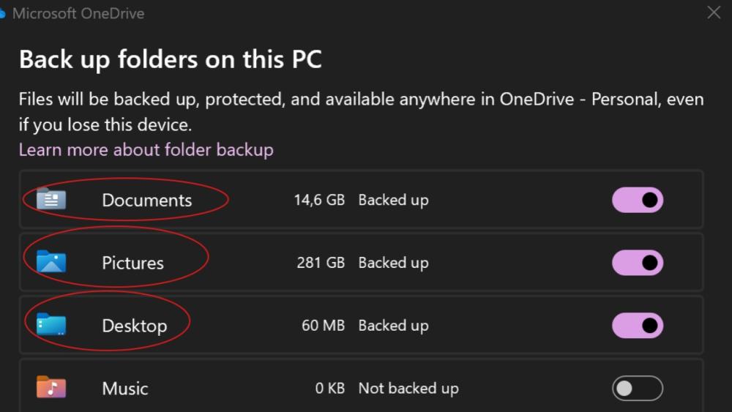Click the Pictures folder icon

point(51,262)
